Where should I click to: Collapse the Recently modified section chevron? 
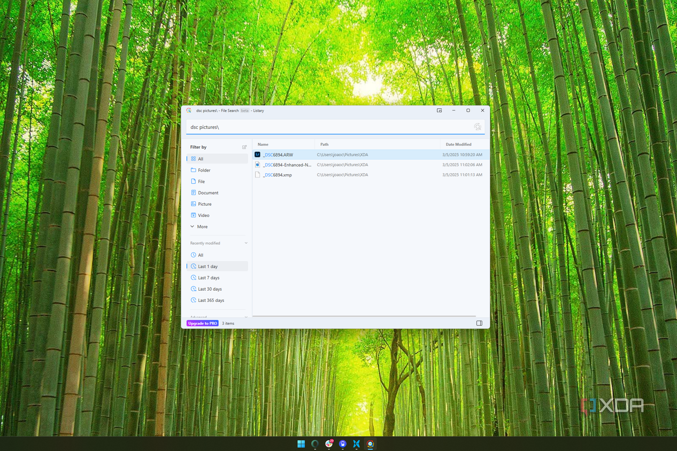[246, 243]
